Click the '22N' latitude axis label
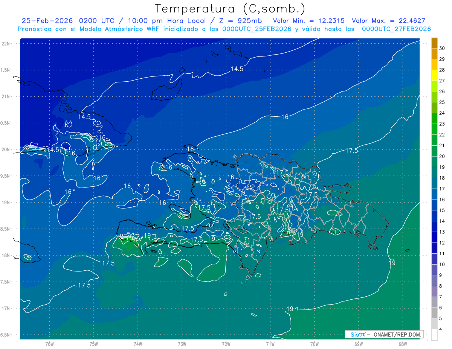This screenshot has width=452, height=349. (6, 44)
